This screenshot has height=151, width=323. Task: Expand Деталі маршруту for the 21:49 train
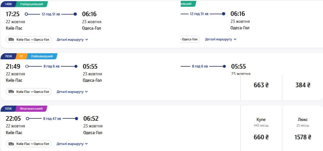pyautogui.click(x=70, y=92)
